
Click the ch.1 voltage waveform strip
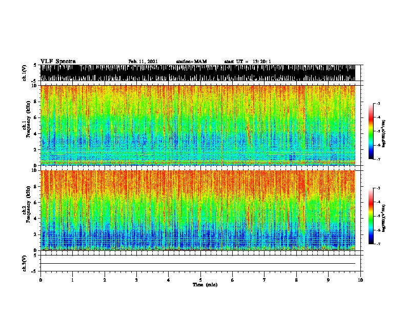coord(198,73)
